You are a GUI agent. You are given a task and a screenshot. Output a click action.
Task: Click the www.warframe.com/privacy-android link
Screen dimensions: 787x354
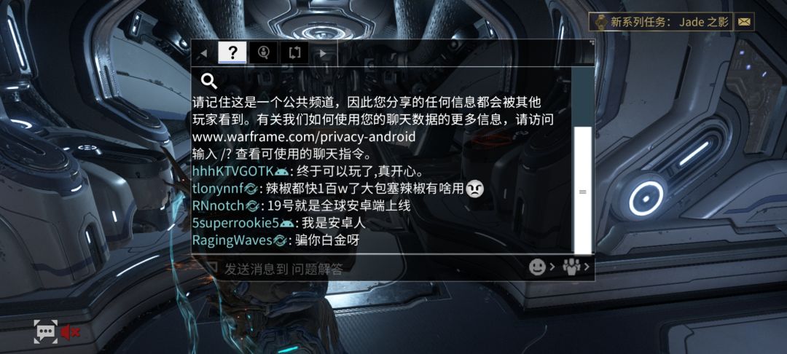click(304, 136)
